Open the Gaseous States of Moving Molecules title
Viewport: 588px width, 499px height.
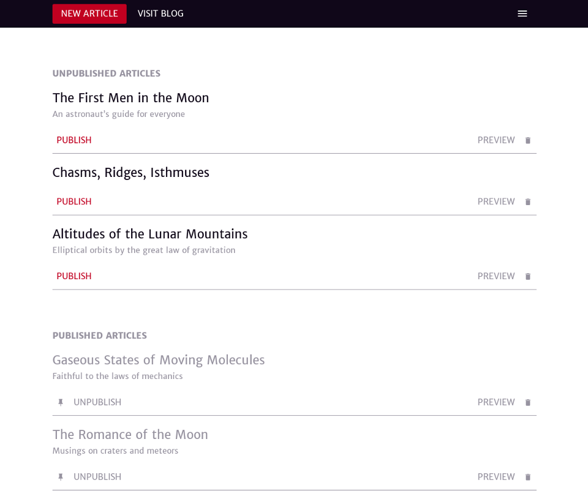point(159,360)
